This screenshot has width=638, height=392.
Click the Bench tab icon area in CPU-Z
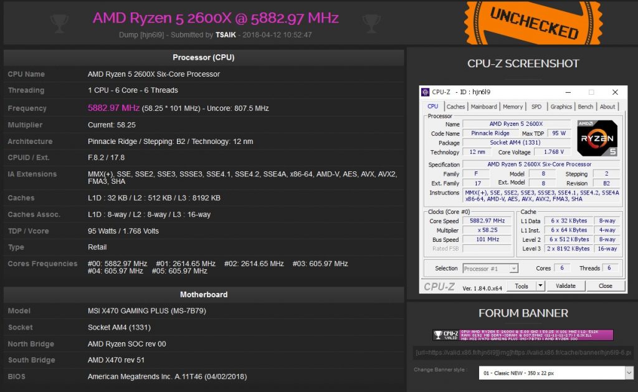click(585, 106)
